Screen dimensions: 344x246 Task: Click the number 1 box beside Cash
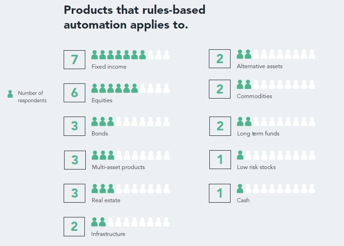pyautogui.click(x=219, y=193)
